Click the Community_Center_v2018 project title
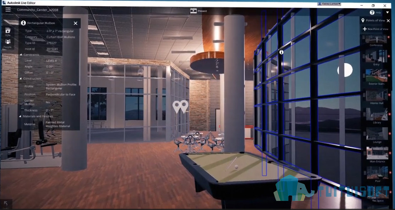Viewport: 395px width, 210px height. coord(37,10)
